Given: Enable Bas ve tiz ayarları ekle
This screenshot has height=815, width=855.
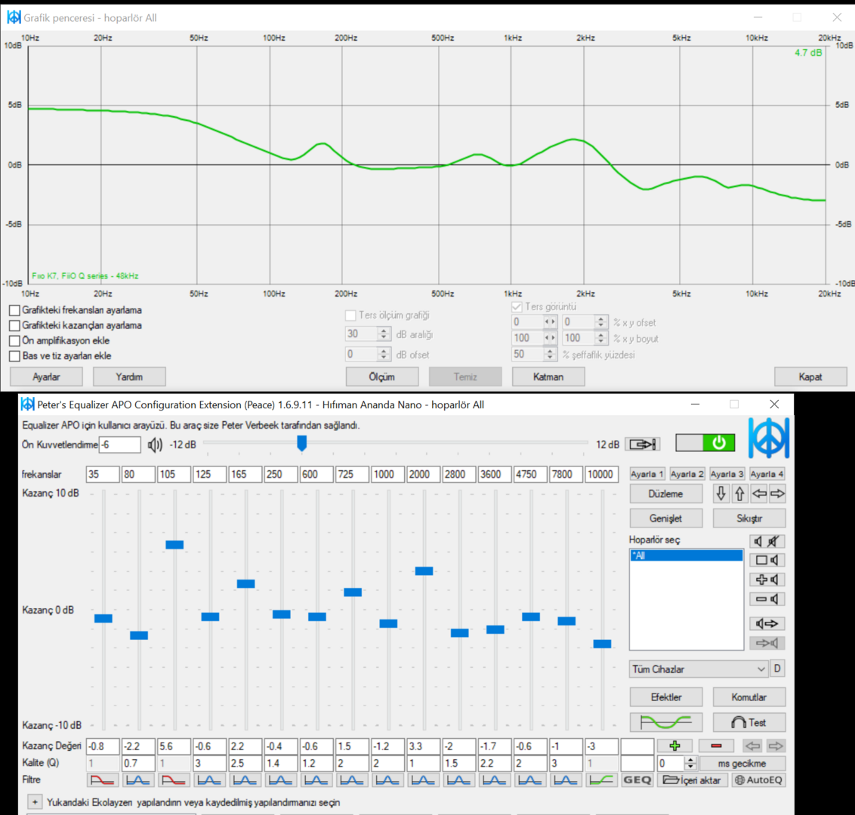Looking at the screenshot, I should coord(14,356).
